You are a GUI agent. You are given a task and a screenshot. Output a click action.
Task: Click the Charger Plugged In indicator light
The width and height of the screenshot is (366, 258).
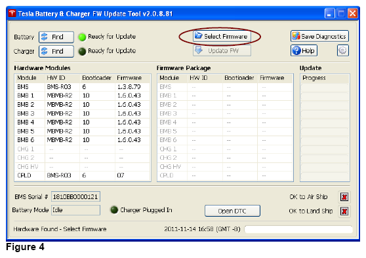coord(114,210)
